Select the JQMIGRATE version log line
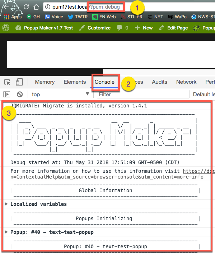The image size is (215, 254). pos(79,106)
